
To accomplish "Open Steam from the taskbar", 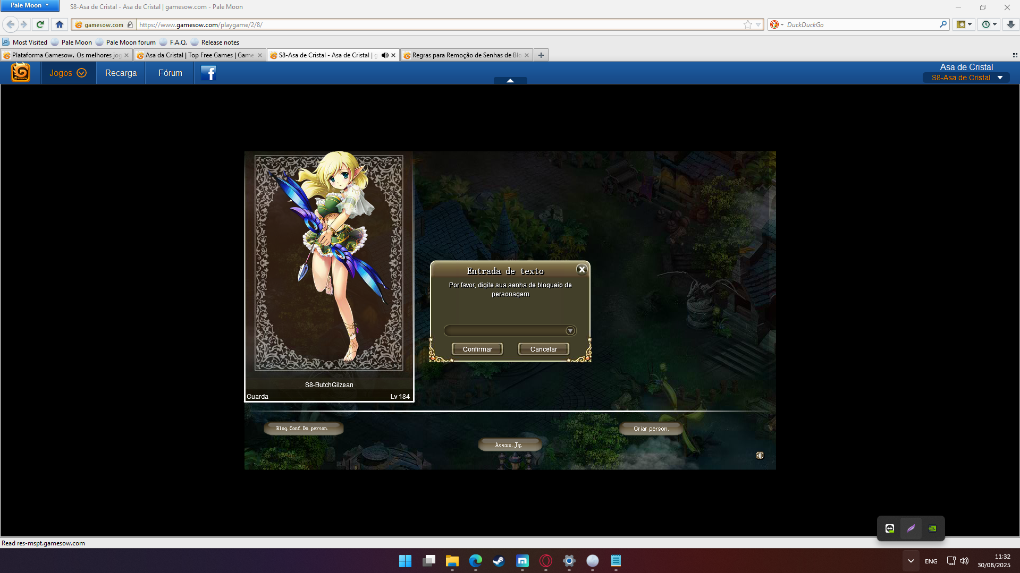I will point(499,561).
